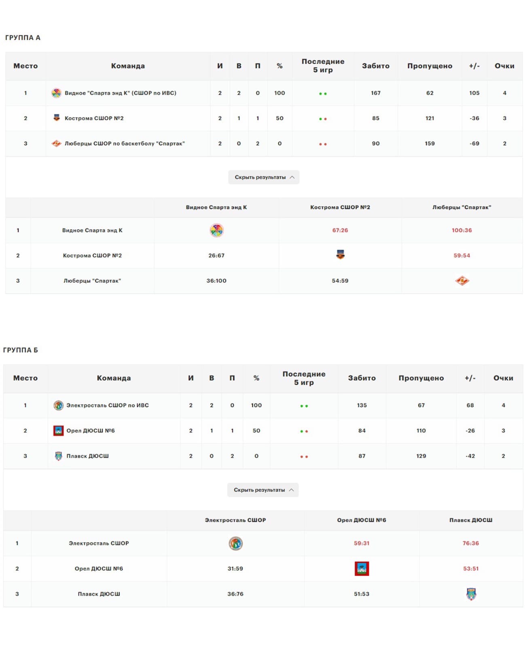This screenshot has height=657, width=525.
Task: Click Люберцы Спартак logo in Group A standings
Action: coord(56,143)
